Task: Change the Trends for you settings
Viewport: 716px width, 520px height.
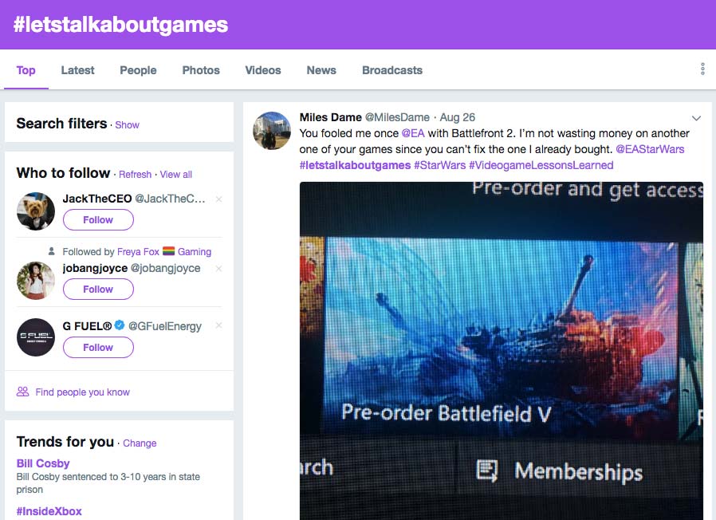Action: click(140, 443)
